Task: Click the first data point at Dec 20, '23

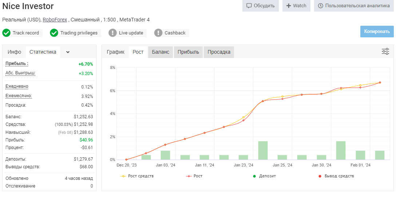Action: point(126,160)
